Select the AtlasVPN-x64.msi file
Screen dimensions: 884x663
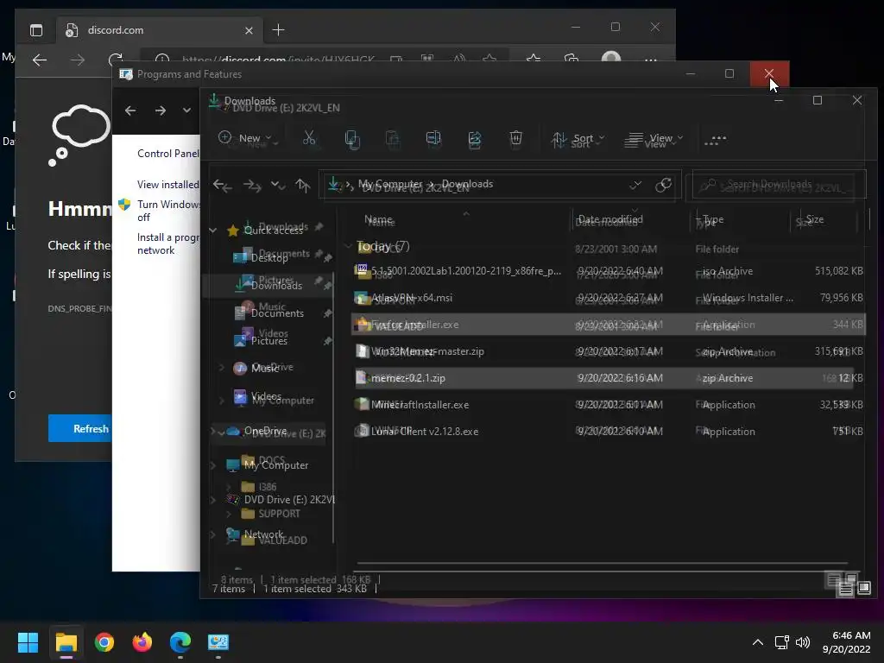coord(608,298)
